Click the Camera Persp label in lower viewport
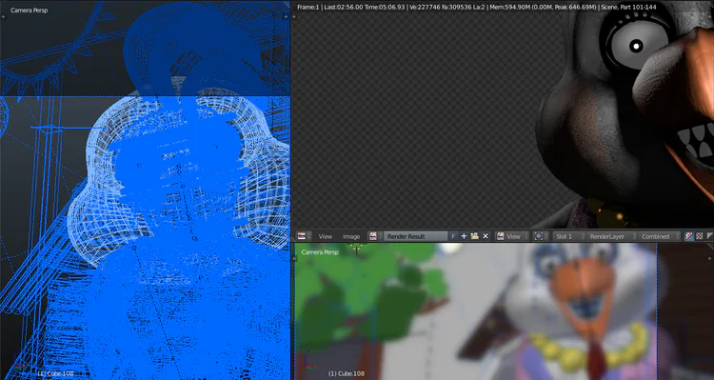Viewport: 714px width, 380px height. coord(320,252)
